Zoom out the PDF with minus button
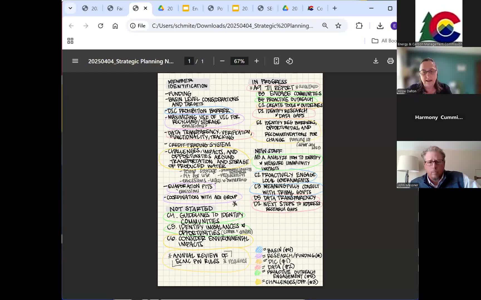 click(x=222, y=61)
